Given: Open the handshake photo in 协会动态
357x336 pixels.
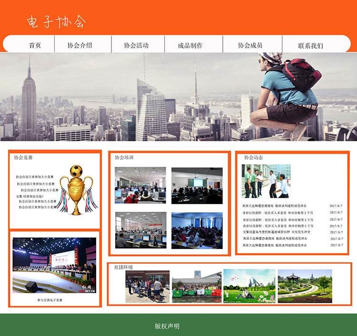Looking at the screenshot, I should tap(266, 181).
